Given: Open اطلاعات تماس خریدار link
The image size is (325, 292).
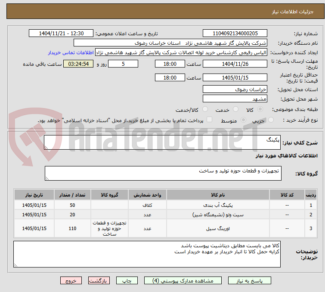Looking at the screenshot, I should click(71, 52).
